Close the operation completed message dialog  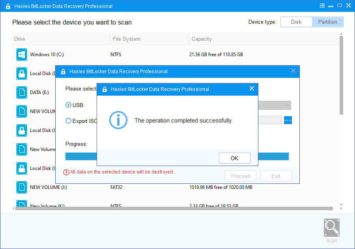tap(252, 89)
